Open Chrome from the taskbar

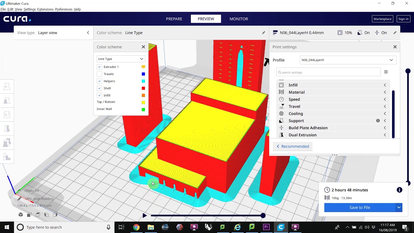point(136,227)
